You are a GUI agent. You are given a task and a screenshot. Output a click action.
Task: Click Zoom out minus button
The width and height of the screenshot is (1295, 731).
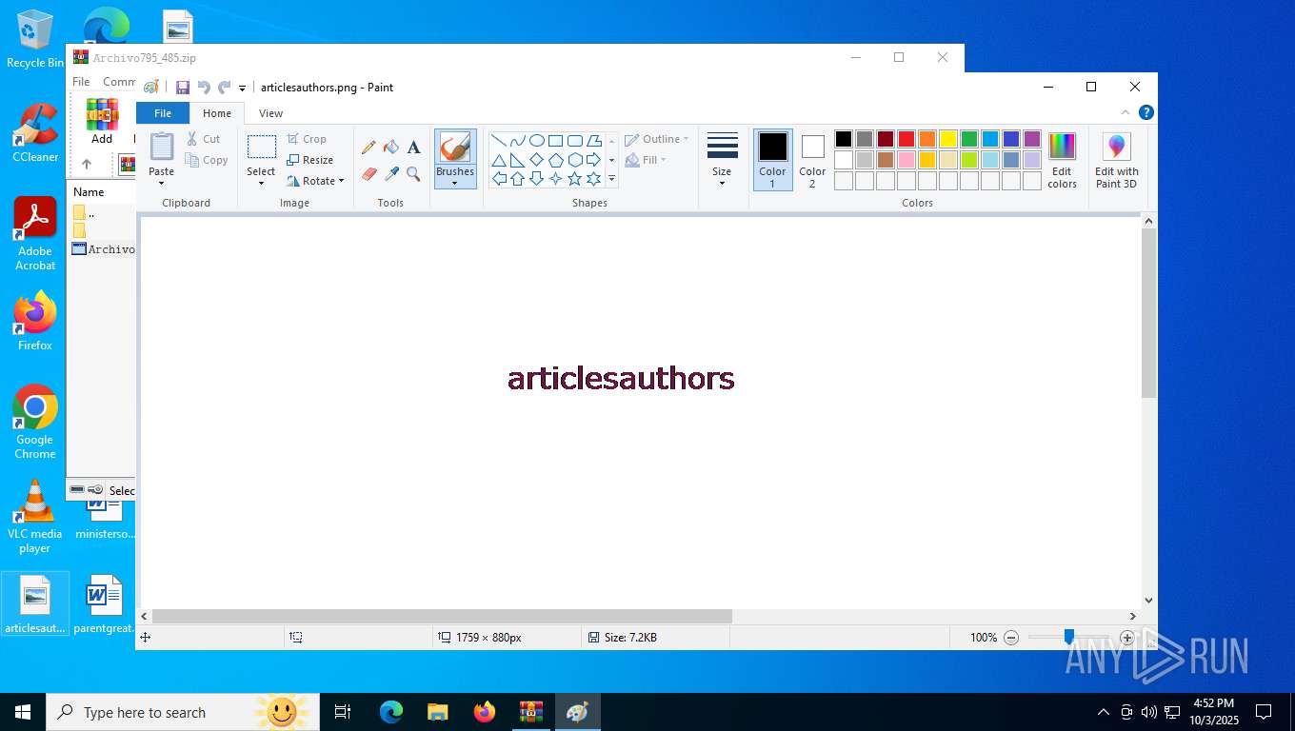pyautogui.click(x=1011, y=638)
